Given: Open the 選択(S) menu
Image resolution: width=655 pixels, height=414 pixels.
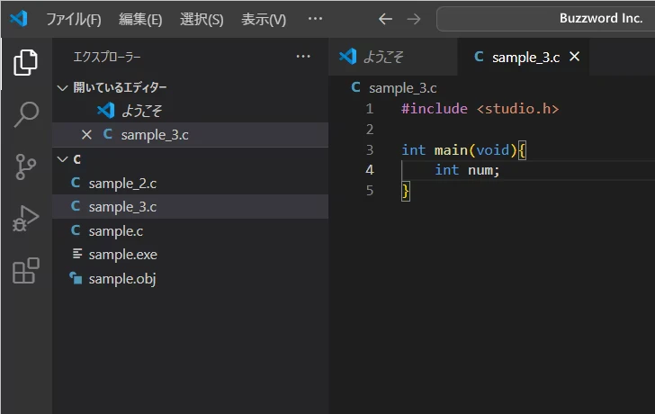Looking at the screenshot, I should (202, 19).
